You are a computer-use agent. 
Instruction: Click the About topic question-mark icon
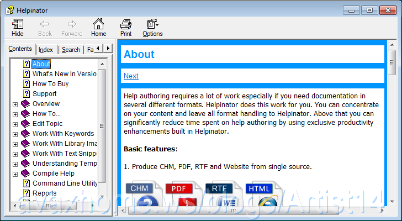pyautogui.click(x=27, y=64)
